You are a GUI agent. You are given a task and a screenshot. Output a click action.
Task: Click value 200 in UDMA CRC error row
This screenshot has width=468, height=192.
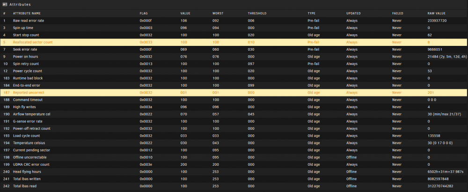183,164
